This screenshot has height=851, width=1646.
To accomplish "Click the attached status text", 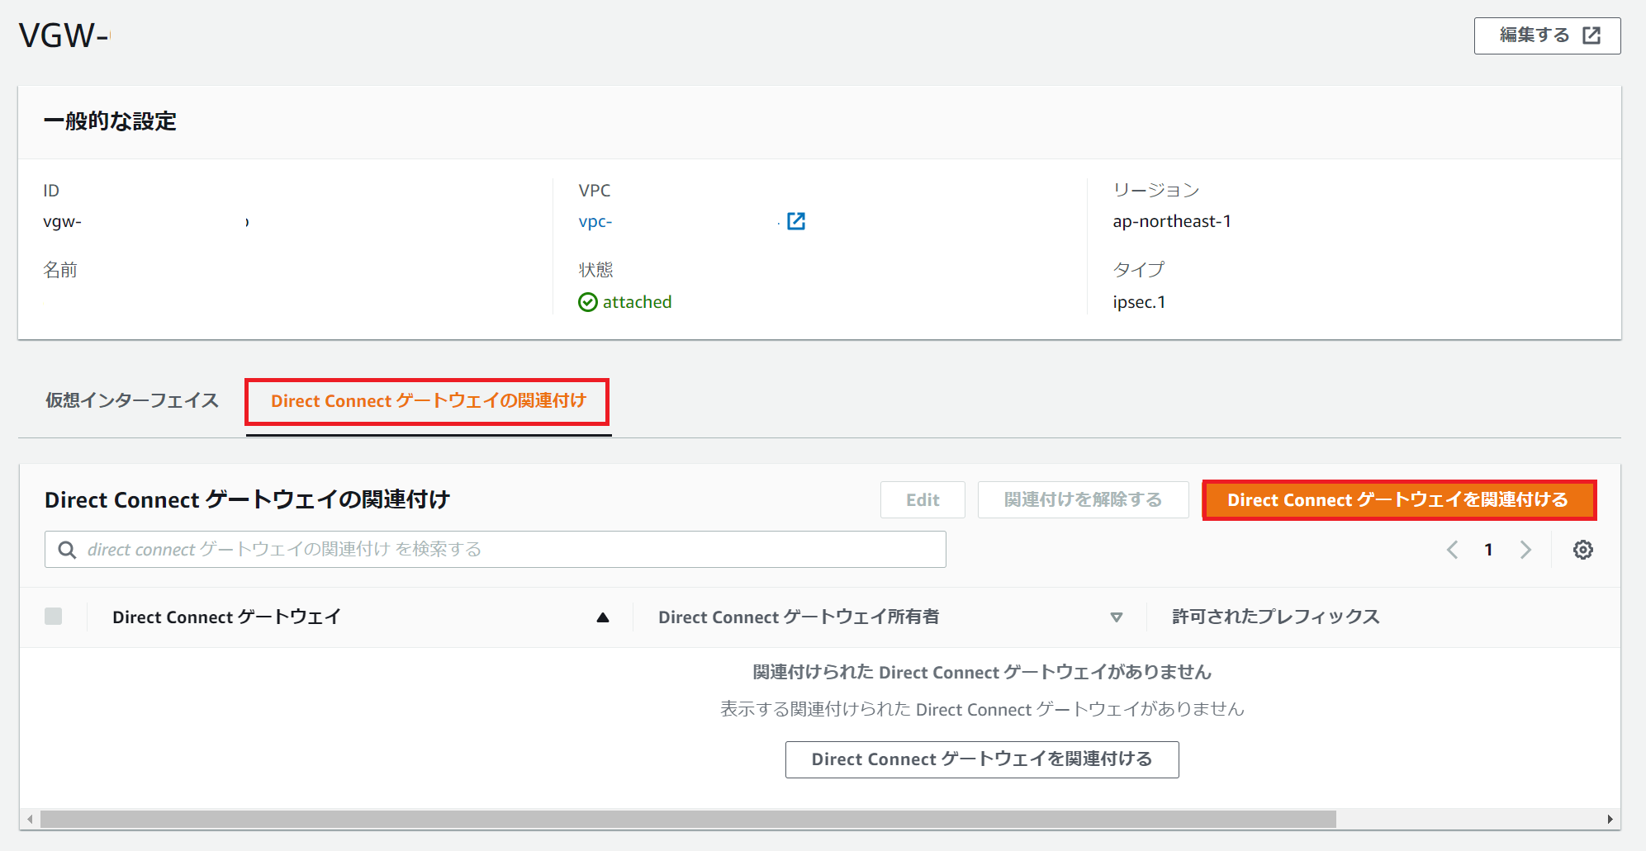I will click(x=637, y=302).
